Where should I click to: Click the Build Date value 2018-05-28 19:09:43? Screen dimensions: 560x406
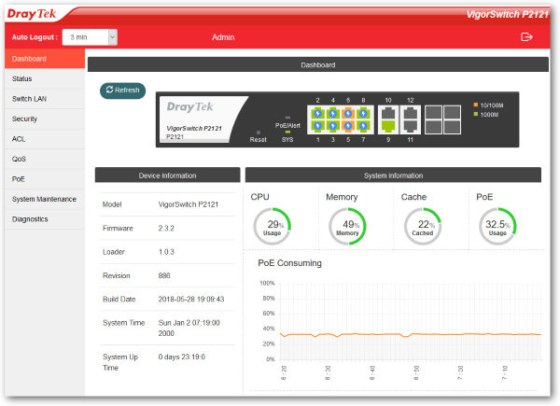(191, 300)
